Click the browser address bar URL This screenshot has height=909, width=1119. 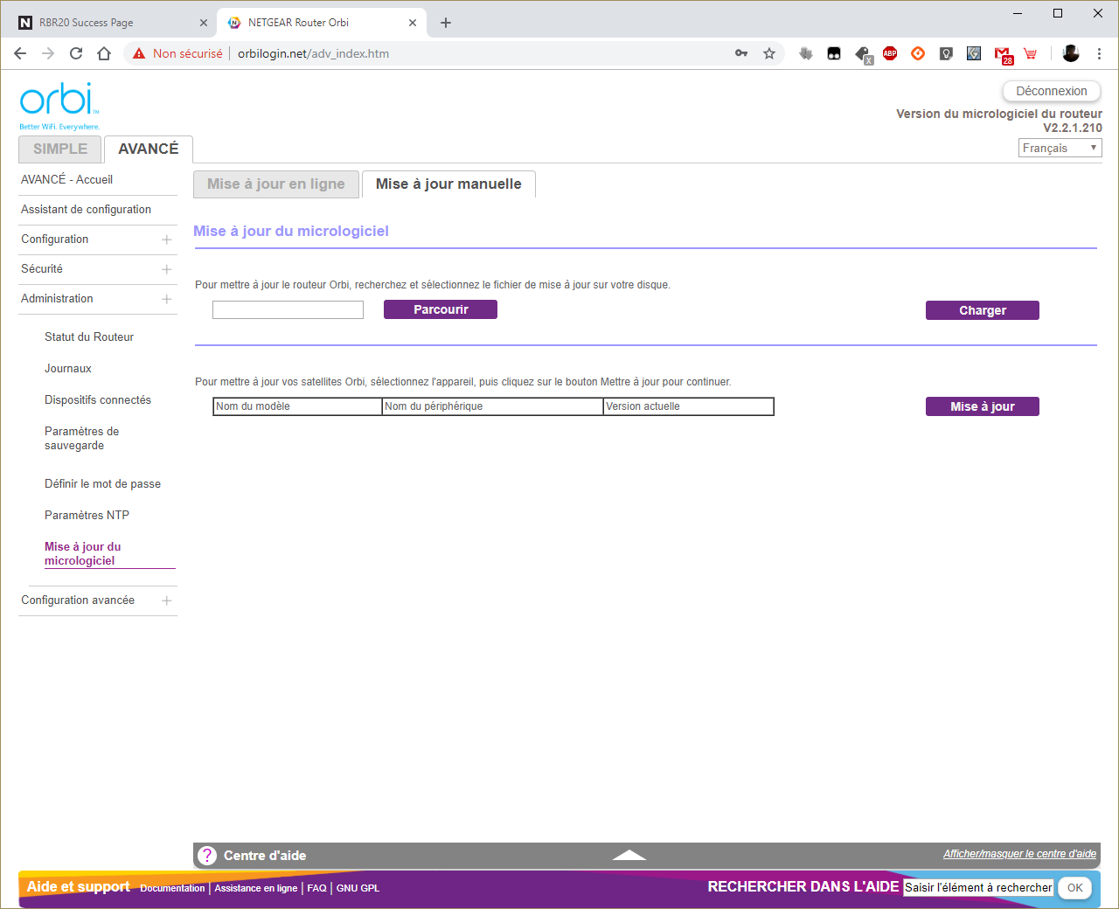[313, 53]
